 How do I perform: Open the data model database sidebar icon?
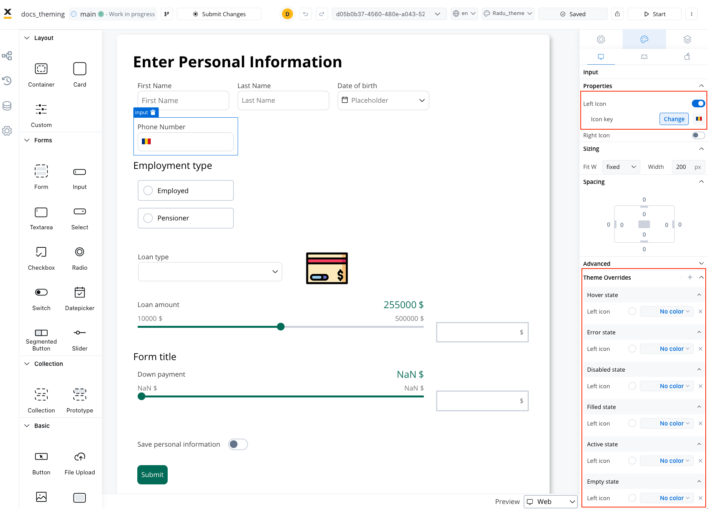point(7,106)
